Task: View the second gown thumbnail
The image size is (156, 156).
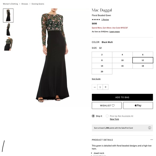Action: 8,29
